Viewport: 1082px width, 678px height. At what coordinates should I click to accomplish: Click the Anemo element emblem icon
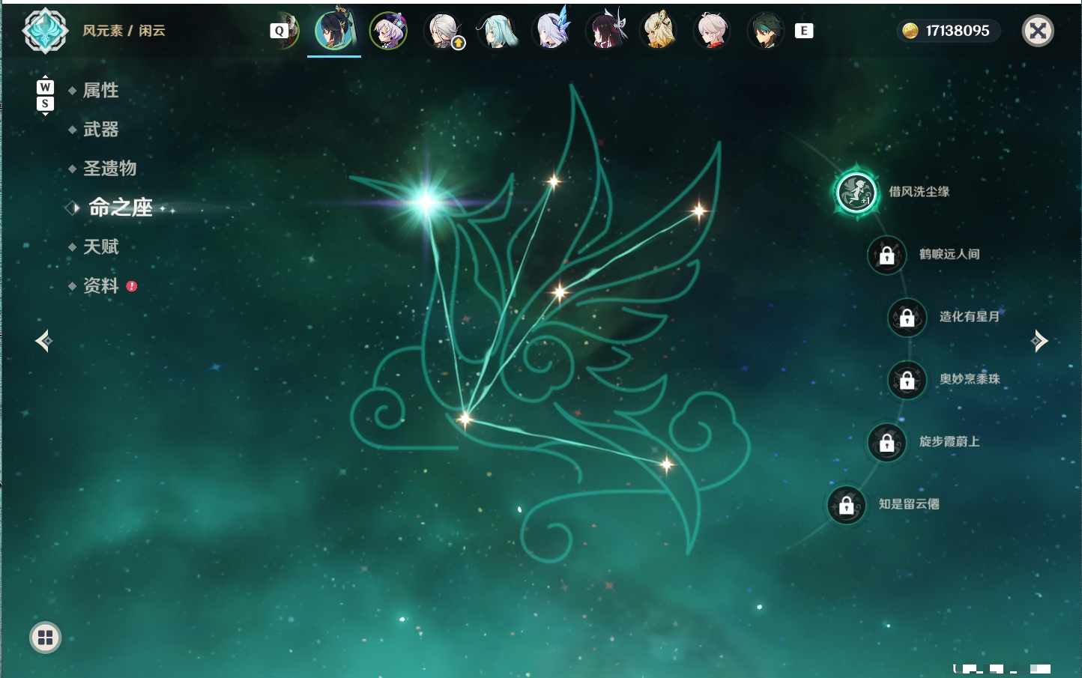(46, 31)
